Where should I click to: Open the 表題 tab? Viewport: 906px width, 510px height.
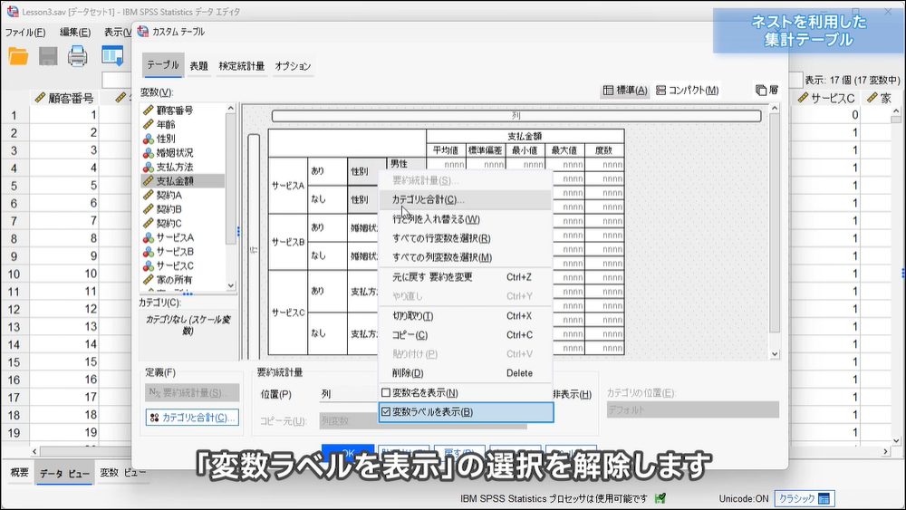(198, 66)
